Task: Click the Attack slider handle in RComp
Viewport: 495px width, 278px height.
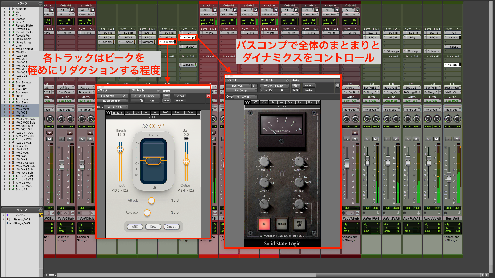Action: click(151, 201)
